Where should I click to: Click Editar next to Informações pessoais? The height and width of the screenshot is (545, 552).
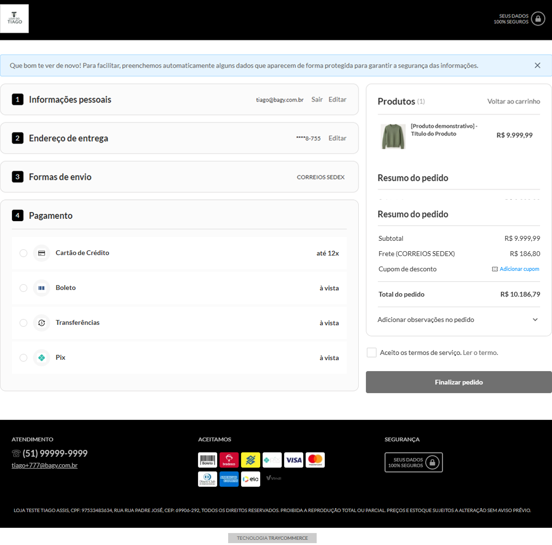tap(337, 99)
